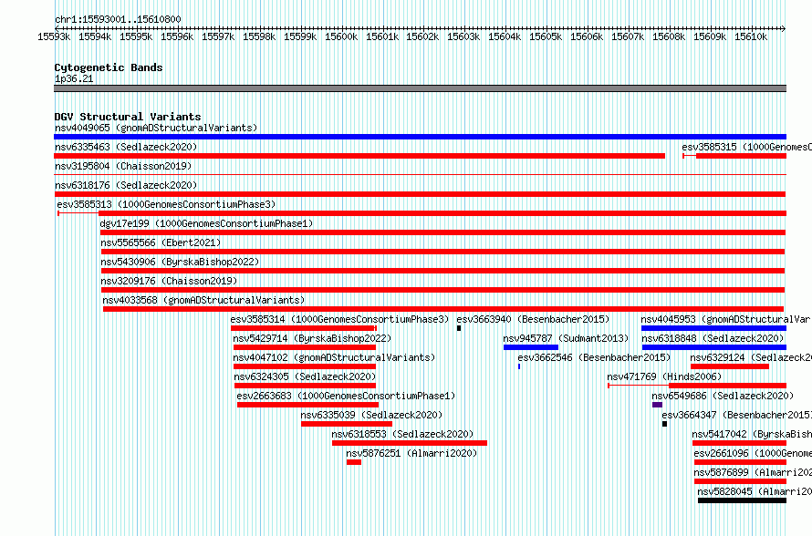Open variant nsv6318848 (Sedlazeck2020)
Screen dimensions: 812x536
click(713, 338)
